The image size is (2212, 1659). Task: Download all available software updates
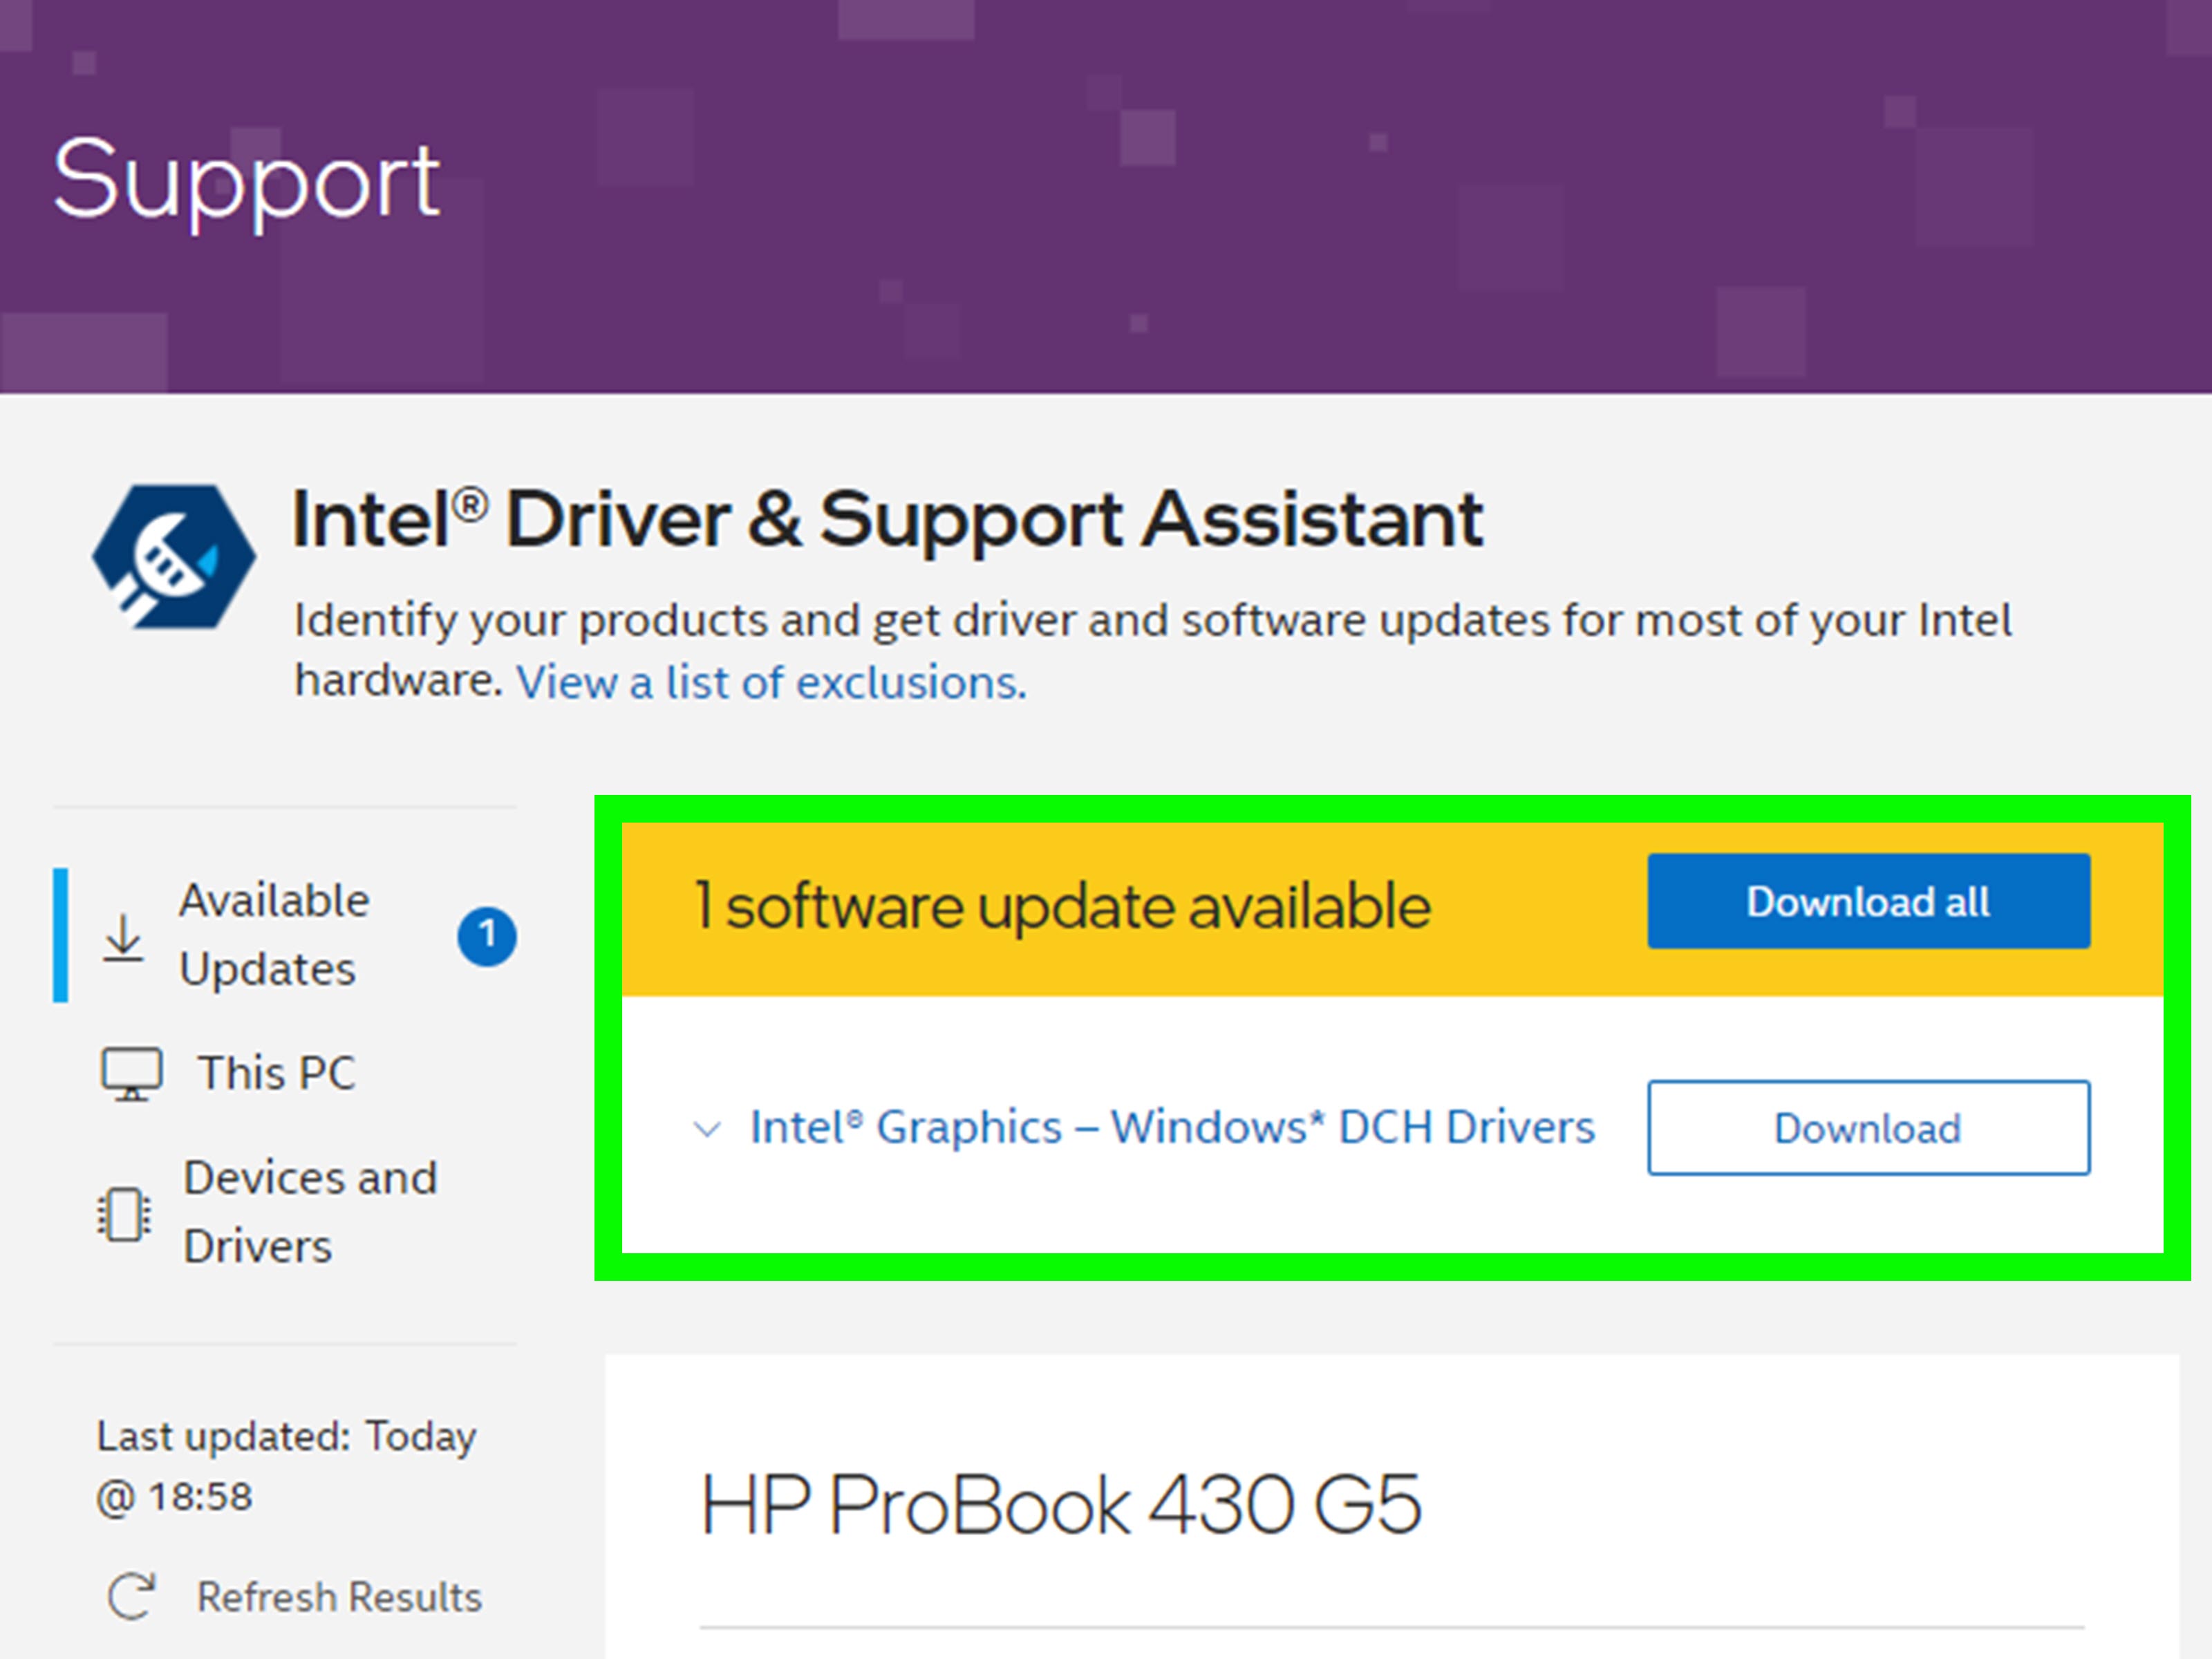point(1868,901)
